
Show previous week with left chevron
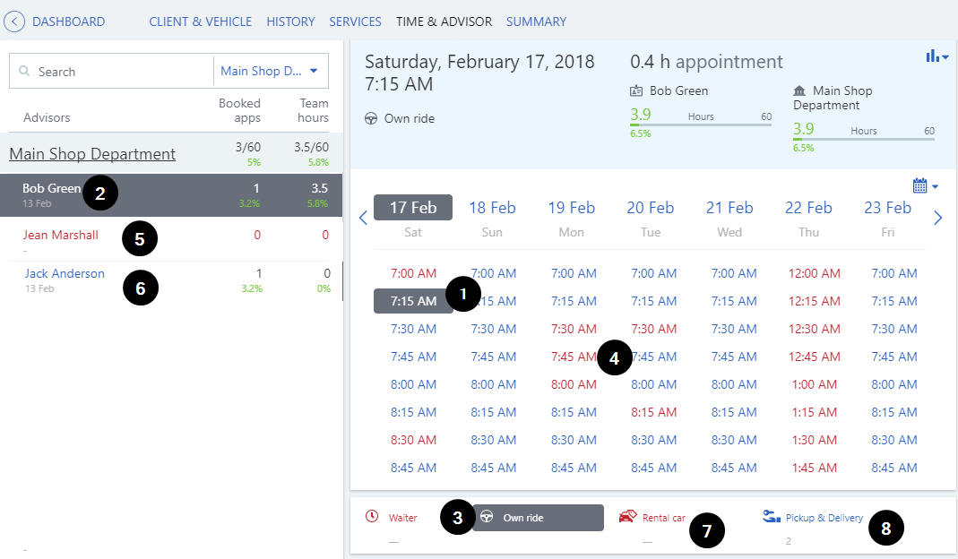363,218
